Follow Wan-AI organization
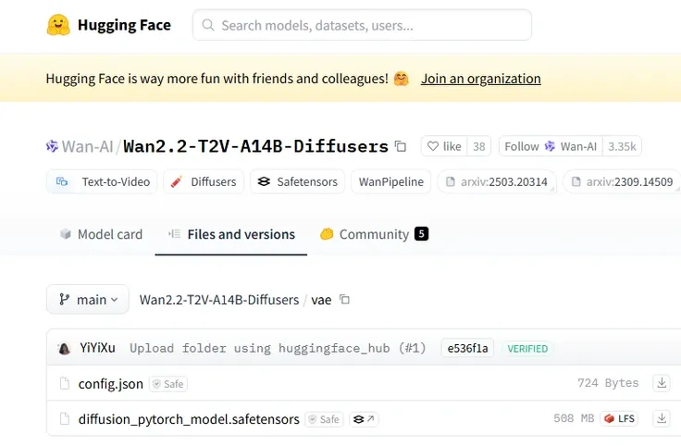 (x=551, y=146)
